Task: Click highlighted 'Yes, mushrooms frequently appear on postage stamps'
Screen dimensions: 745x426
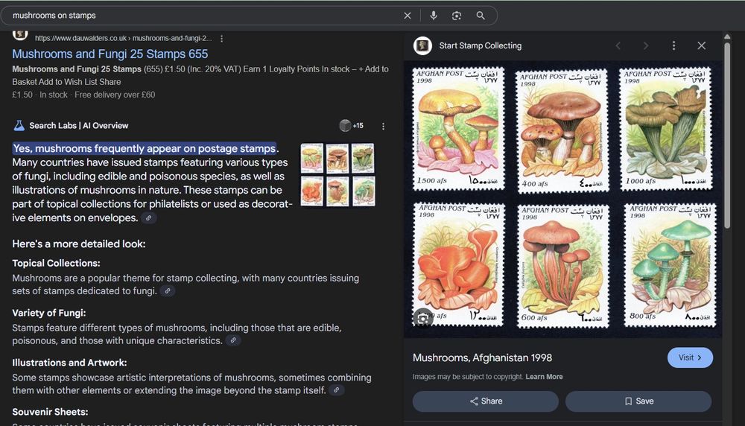Action: click(x=145, y=149)
